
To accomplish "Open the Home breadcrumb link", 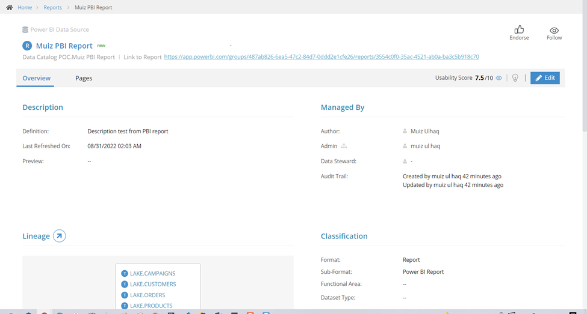I will (25, 7).
